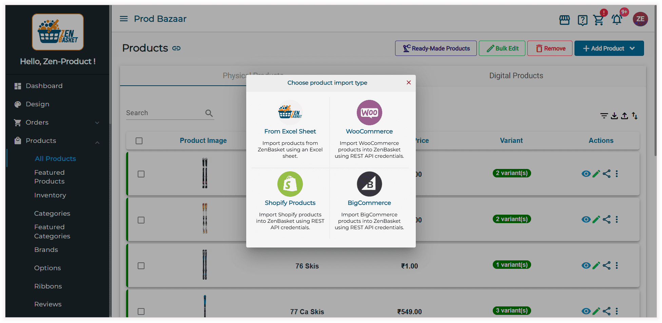Select the 76 Skis row checkbox
The image size is (662, 323).
141,266
